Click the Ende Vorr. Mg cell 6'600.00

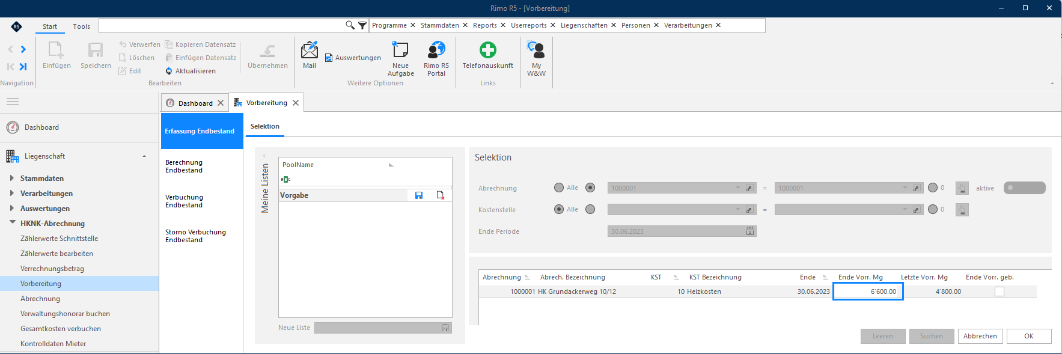click(x=868, y=291)
